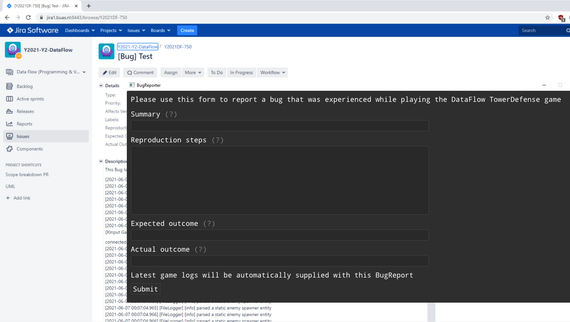This screenshot has width=570, height=322.
Task: Click the Data Flow board icon in sidebar
Action: tap(9, 72)
